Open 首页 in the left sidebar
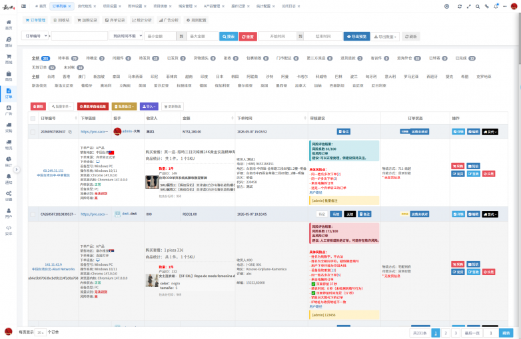 [9, 25]
